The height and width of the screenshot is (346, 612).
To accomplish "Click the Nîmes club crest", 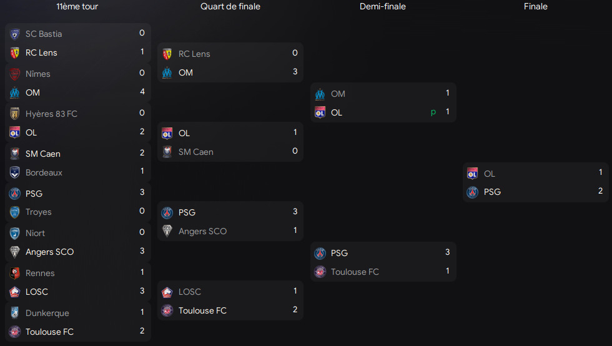I will tap(15, 74).
